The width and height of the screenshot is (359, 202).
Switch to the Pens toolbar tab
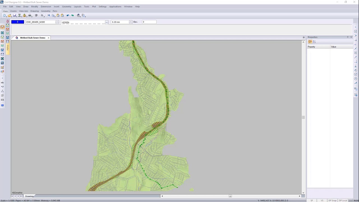point(55,11)
